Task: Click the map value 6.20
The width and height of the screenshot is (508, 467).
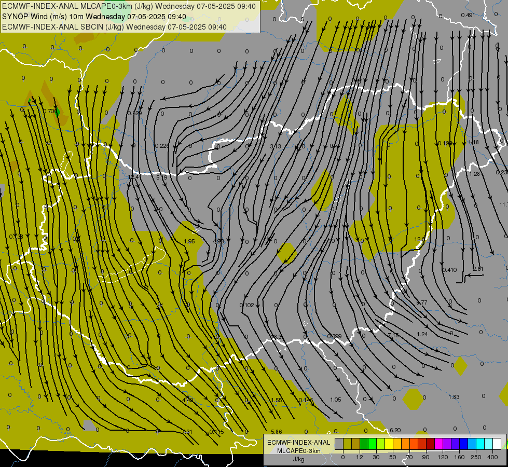Action: pyautogui.click(x=395, y=430)
